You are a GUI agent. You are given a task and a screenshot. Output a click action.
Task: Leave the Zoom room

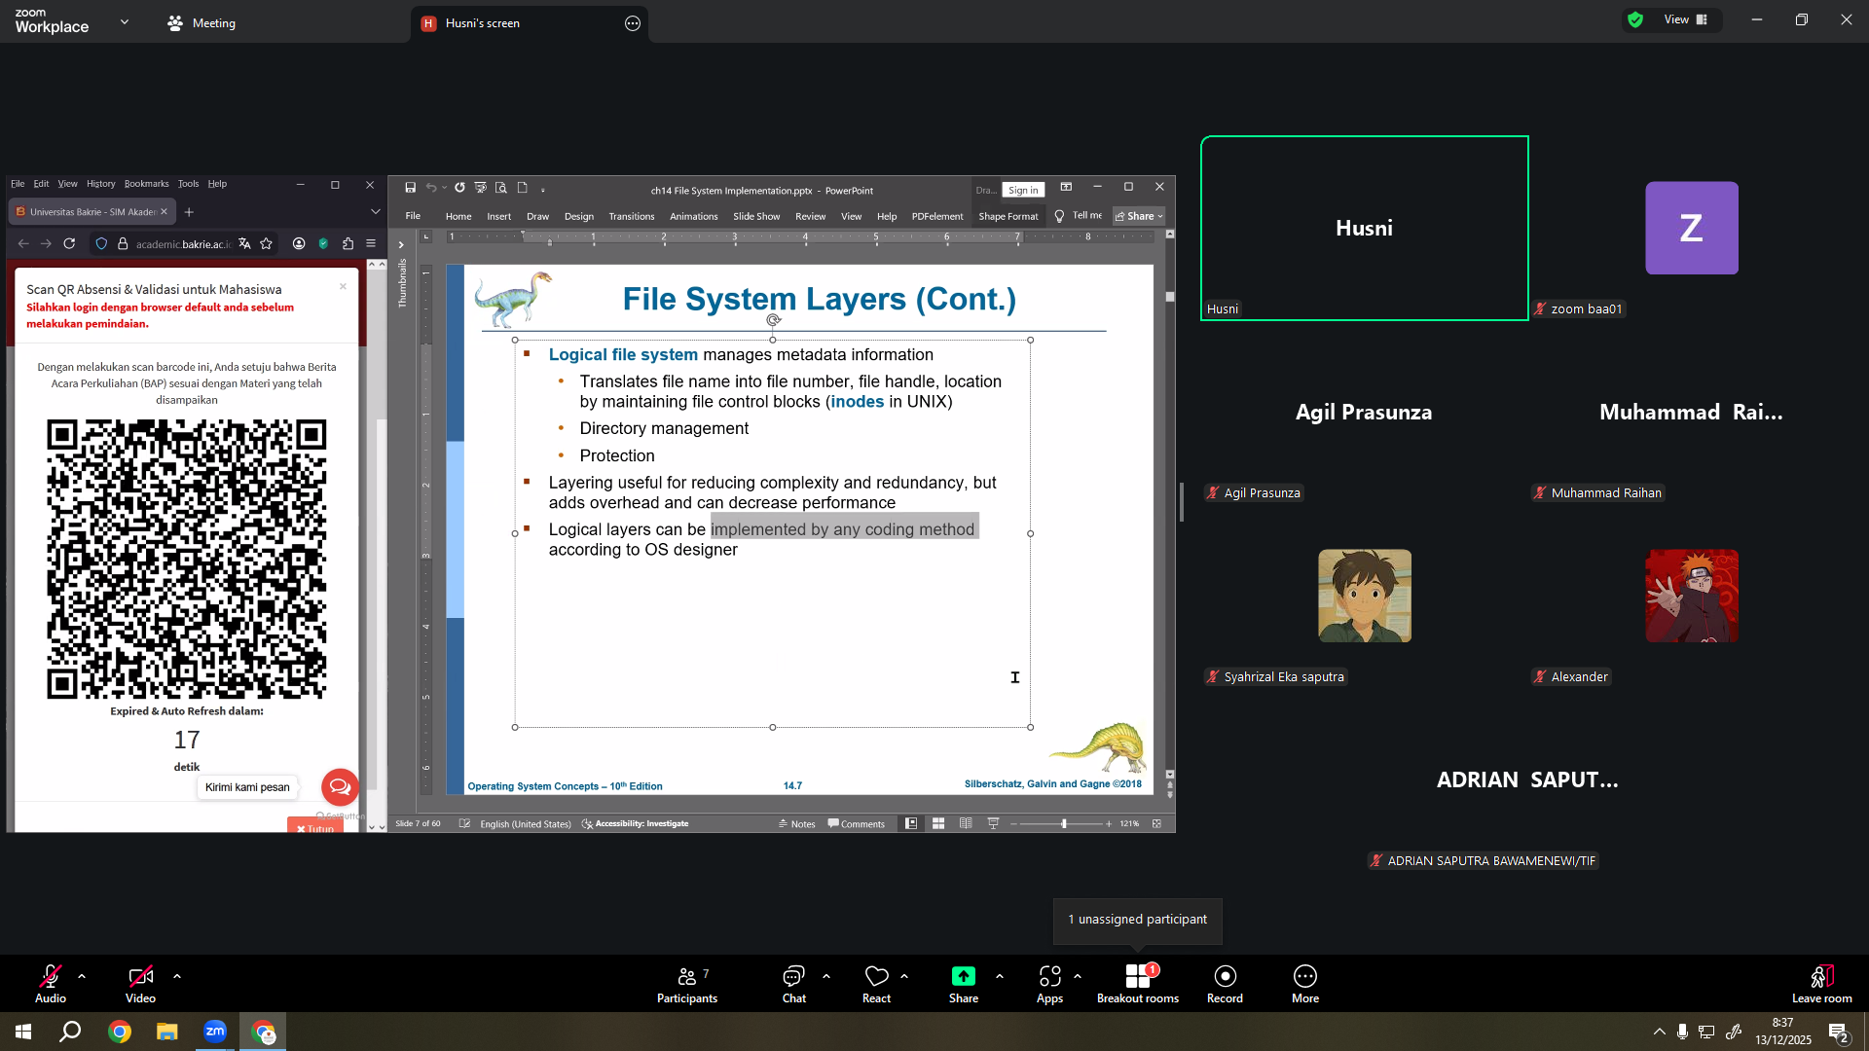click(1822, 984)
